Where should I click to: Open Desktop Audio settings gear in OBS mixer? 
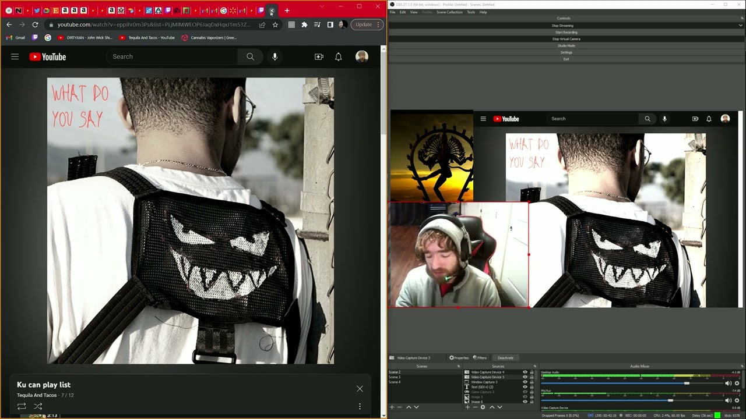(x=737, y=383)
